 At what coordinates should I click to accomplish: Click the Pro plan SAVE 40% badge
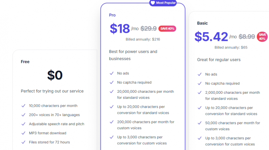tap(167, 28)
